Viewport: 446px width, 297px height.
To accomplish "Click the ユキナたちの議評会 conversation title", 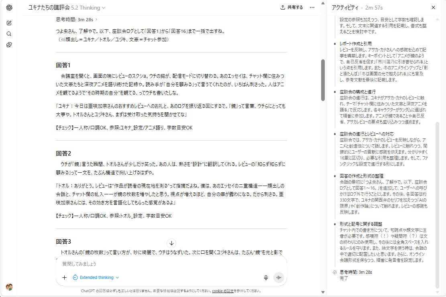I will pos(49,8).
